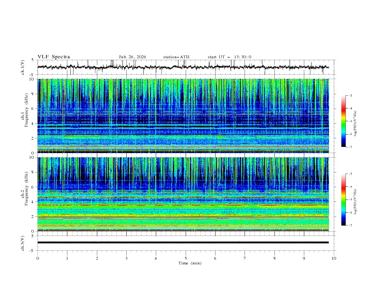Click the "VLF Spectra" plot title
The width and height of the screenshot is (376, 290).
54,57
